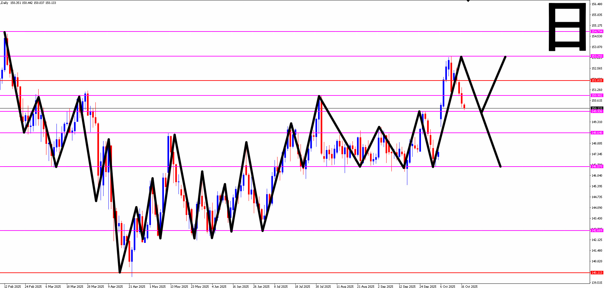Click the 12 Feb 2025 date label
The width and height of the screenshot is (604, 288).
tap(12, 286)
